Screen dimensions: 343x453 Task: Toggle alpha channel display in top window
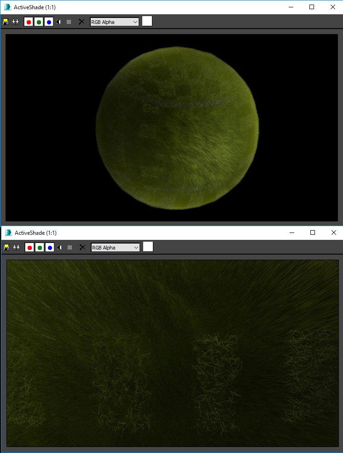point(59,22)
